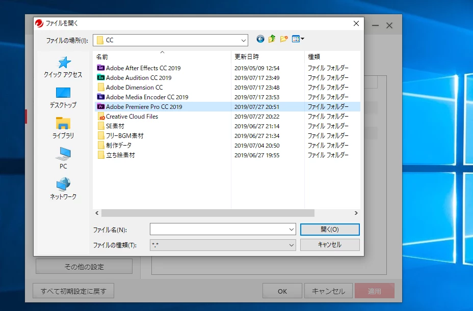
Task: Click the date 2019/06/27 19:55
Action: click(x=257, y=155)
